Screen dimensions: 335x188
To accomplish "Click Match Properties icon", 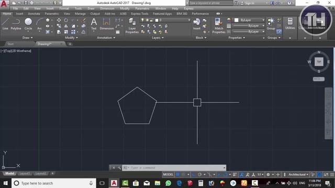I will coord(219,26).
